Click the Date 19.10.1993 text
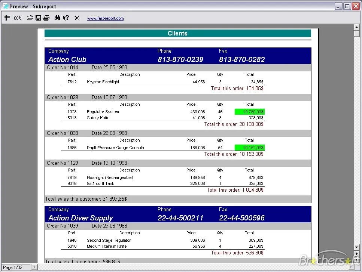The width and height of the screenshot is (362, 272). coord(109,163)
